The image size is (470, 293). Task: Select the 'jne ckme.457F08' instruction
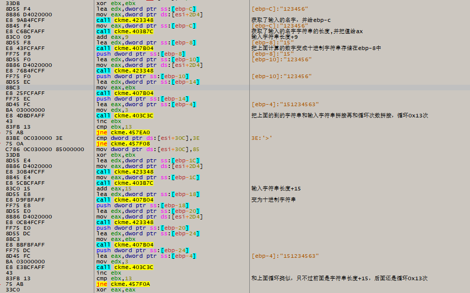[123, 144]
